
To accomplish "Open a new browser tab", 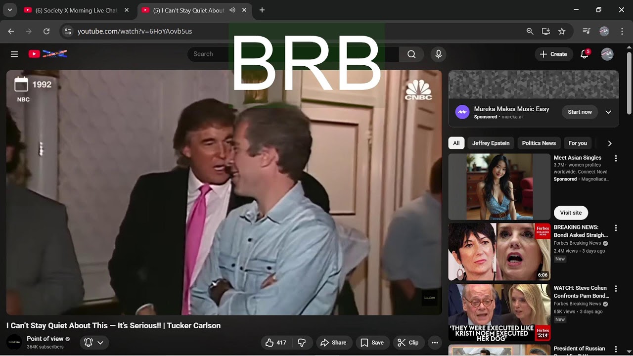I will (262, 10).
